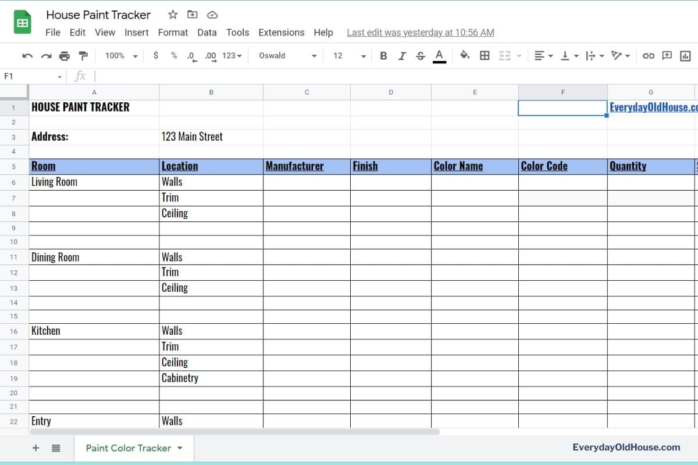
Task: Insert a chart
Action: tap(685, 56)
